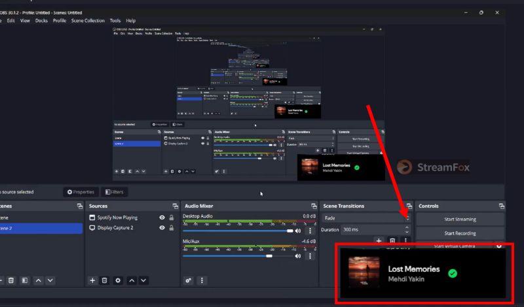Open the View menu

click(x=25, y=20)
